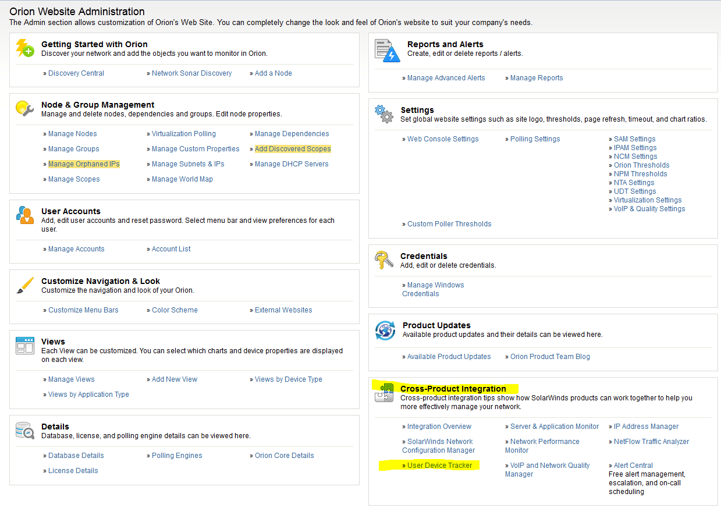721x508 pixels.
Task: Click the Node & Group Management lightbulb icon
Action: coord(25,108)
